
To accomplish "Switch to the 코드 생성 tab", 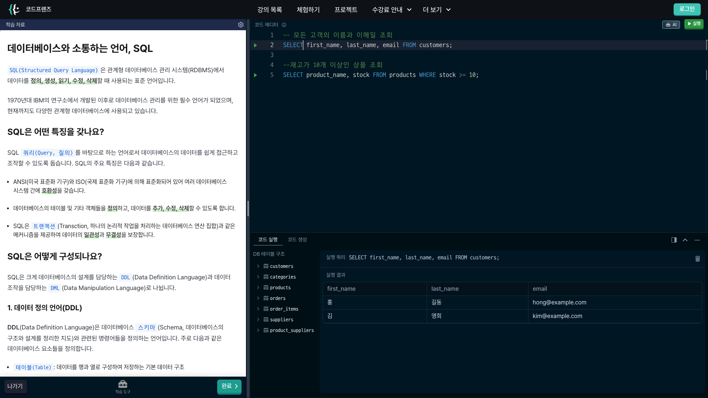I will (x=297, y=240).
